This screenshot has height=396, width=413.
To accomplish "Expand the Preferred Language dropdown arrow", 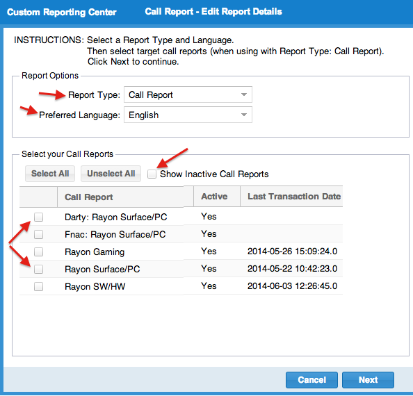I will coord(244,115).
